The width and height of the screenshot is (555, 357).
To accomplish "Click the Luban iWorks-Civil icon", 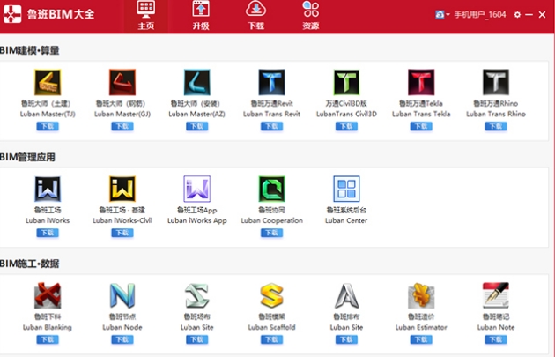I will click(x=122, y=189).
